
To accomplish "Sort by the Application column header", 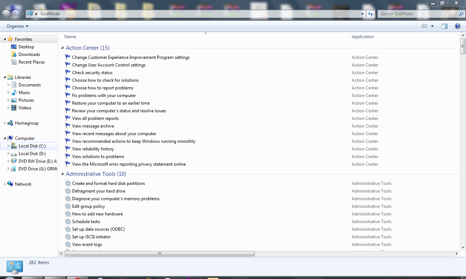I will (x=363, y=37).
